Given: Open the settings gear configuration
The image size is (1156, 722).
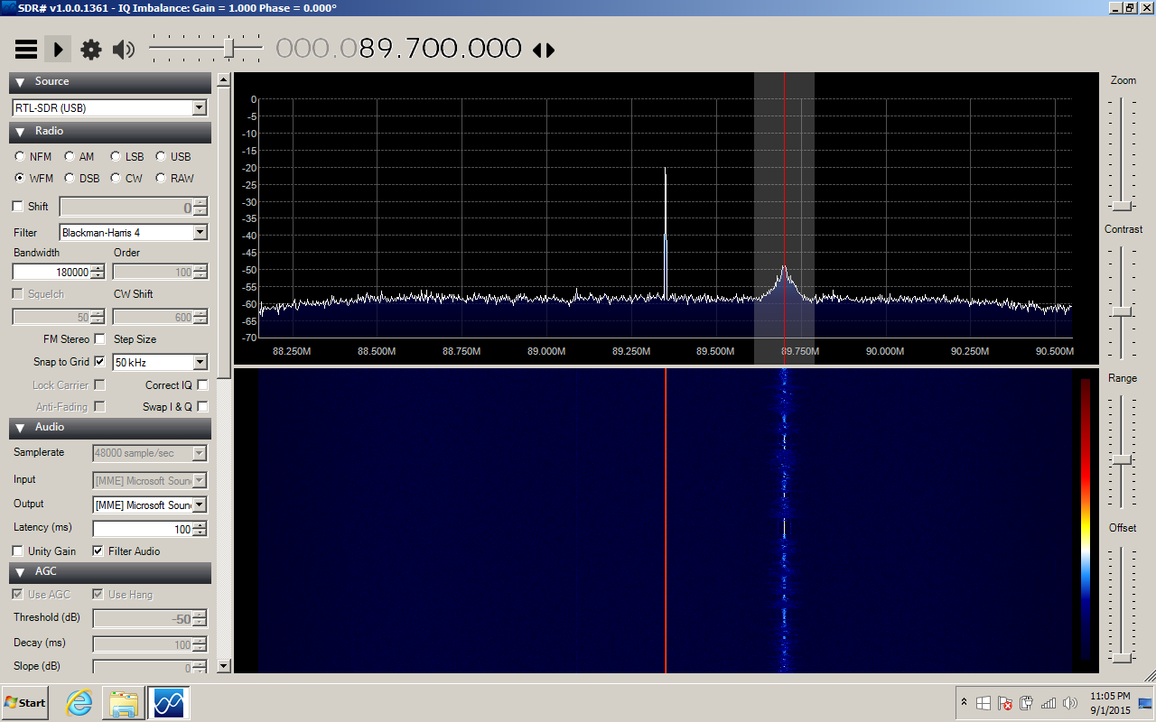Looking at the screenshot, I should pos(91,50).
